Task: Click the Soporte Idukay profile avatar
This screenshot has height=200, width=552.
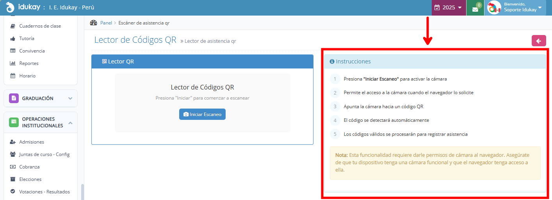Action: pyautogui.click(x=494, y=7)
